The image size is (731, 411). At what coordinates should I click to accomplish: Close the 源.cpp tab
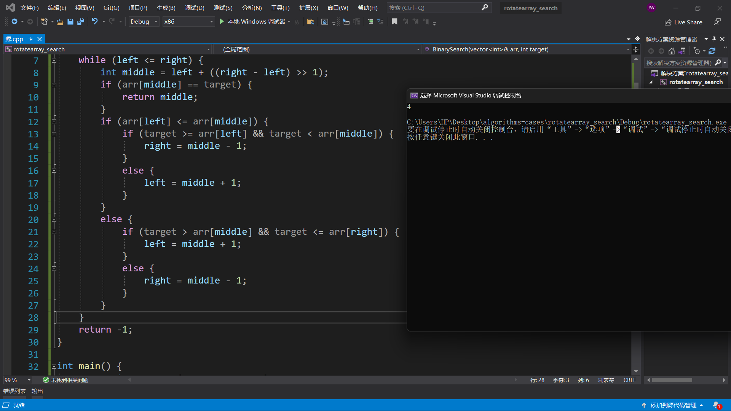[x=39, y=39]
